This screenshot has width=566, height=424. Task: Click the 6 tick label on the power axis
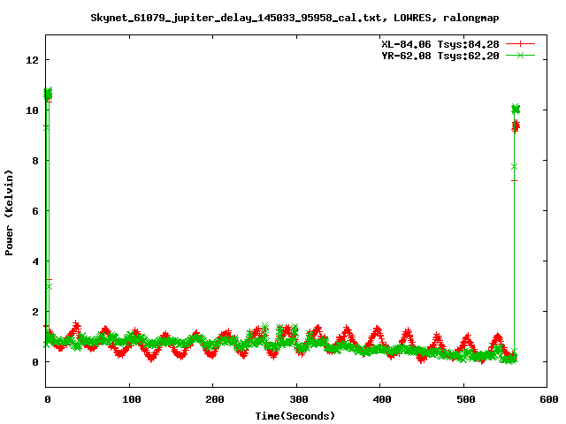[34, 211]
